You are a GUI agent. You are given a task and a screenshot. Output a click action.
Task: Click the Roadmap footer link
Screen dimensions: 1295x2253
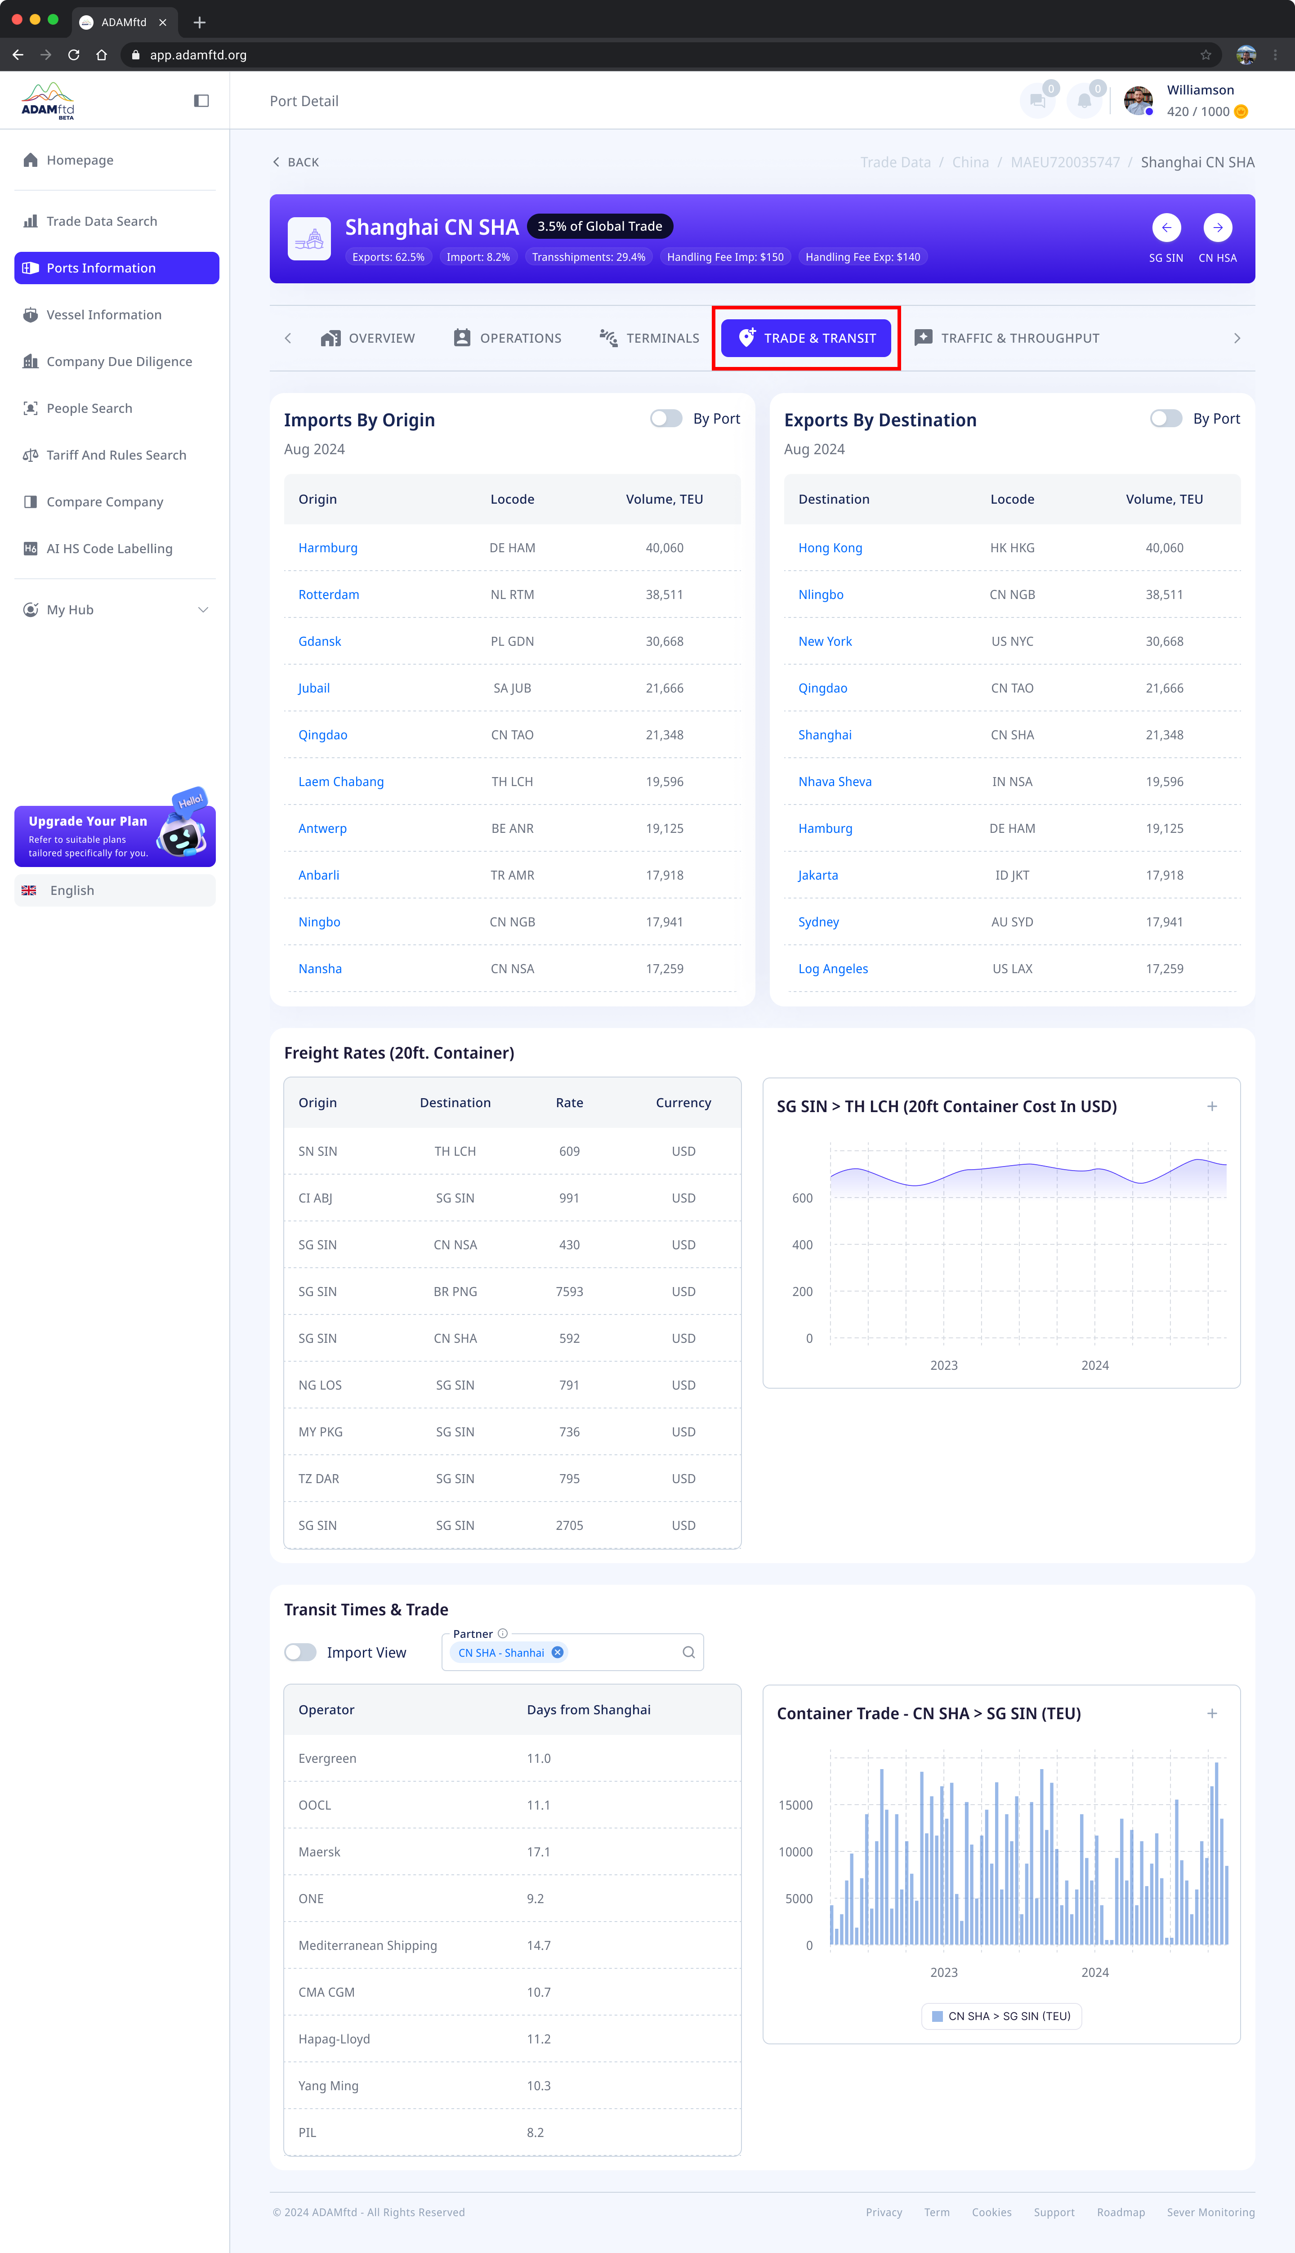1120,2212
